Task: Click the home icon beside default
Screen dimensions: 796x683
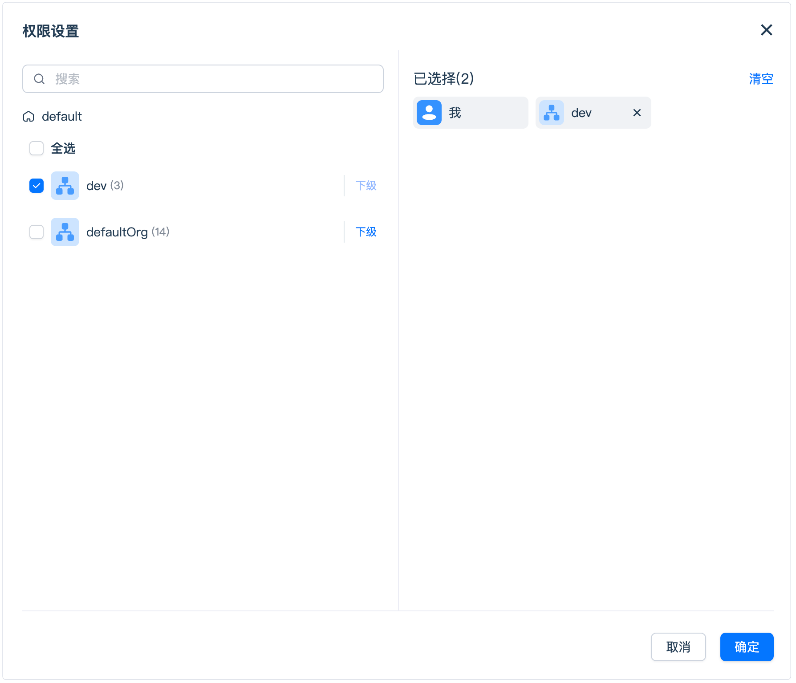Action: pyautogui.click(x=28, y=117)
